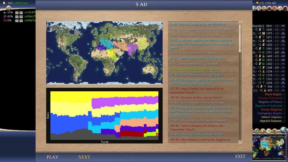Select the volcanic eruption near Dilli entry
The height and width of the screenshot is (162, 288).
coord(202,44)
